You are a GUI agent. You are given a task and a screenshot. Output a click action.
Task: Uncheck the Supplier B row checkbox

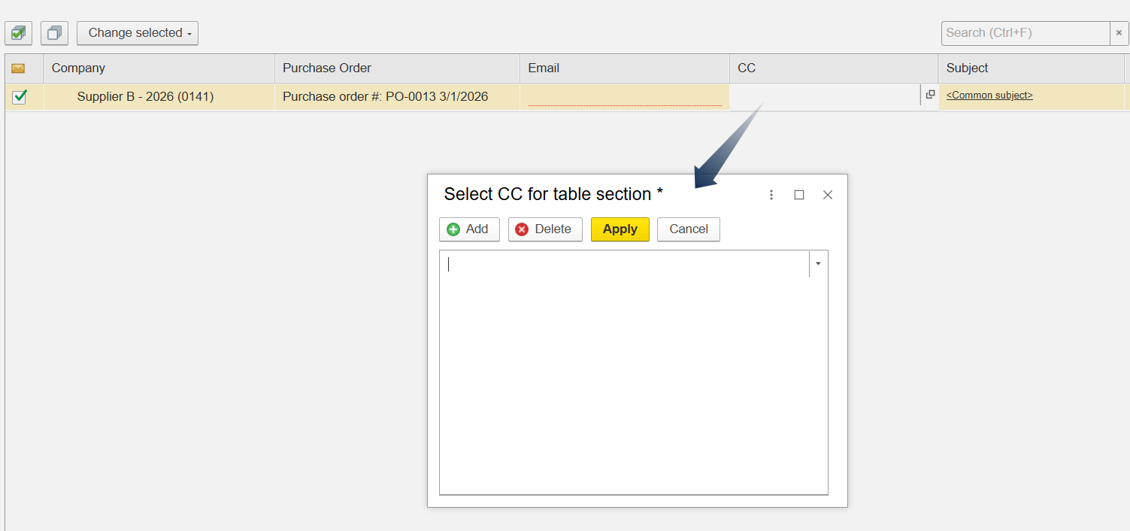pos(20,97)
